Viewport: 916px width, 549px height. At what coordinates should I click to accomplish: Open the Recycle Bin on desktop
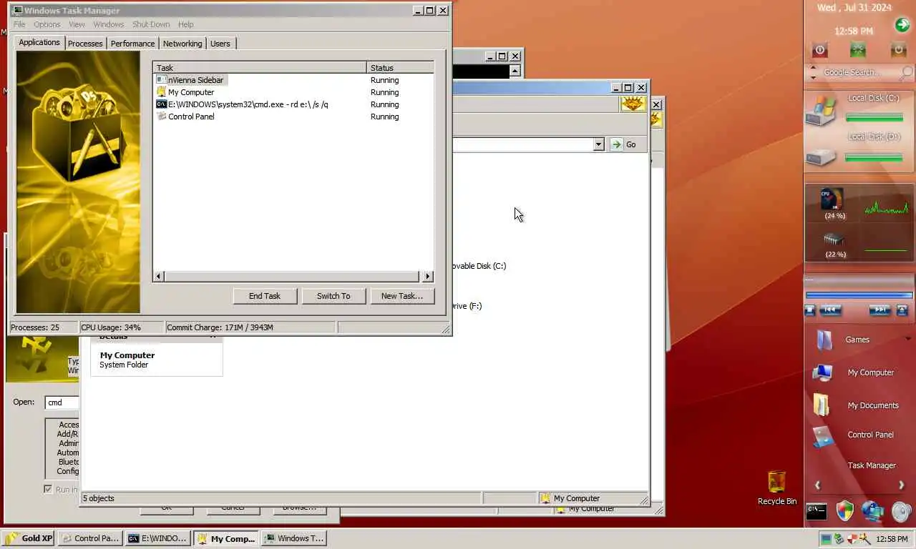coord(776,488)
